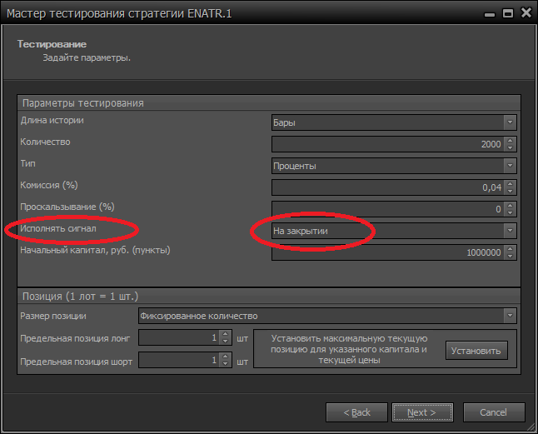Click the Начальный капитал input field
Image resolution: width=538 pixels, height=434 pixels.
coord(387,252)
